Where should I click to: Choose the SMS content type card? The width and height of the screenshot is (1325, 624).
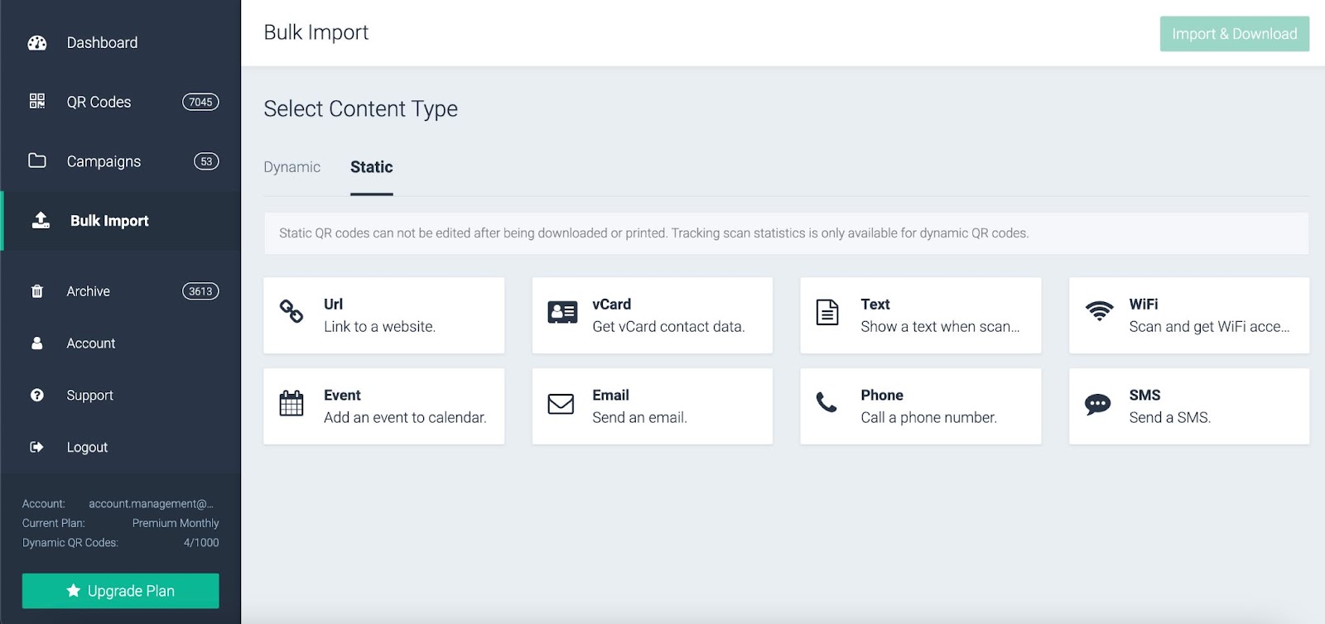[x=1189, y=406]
